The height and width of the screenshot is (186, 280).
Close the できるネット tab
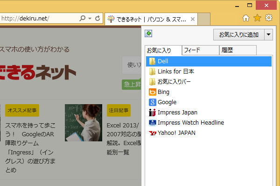coord(192,19)
